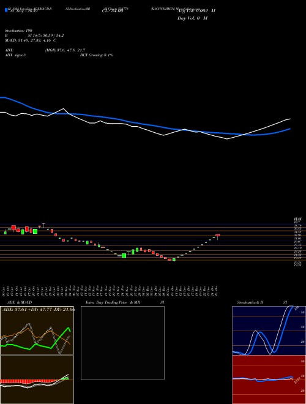
Task: Click the 'Stochastics & R SI' panel title
Action: click(262, 302)
